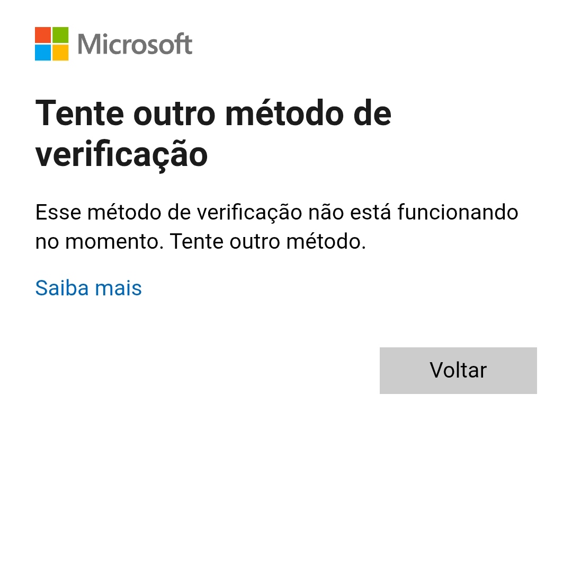Click the paragraph line starting 'Esse método'

click(276, 212)
